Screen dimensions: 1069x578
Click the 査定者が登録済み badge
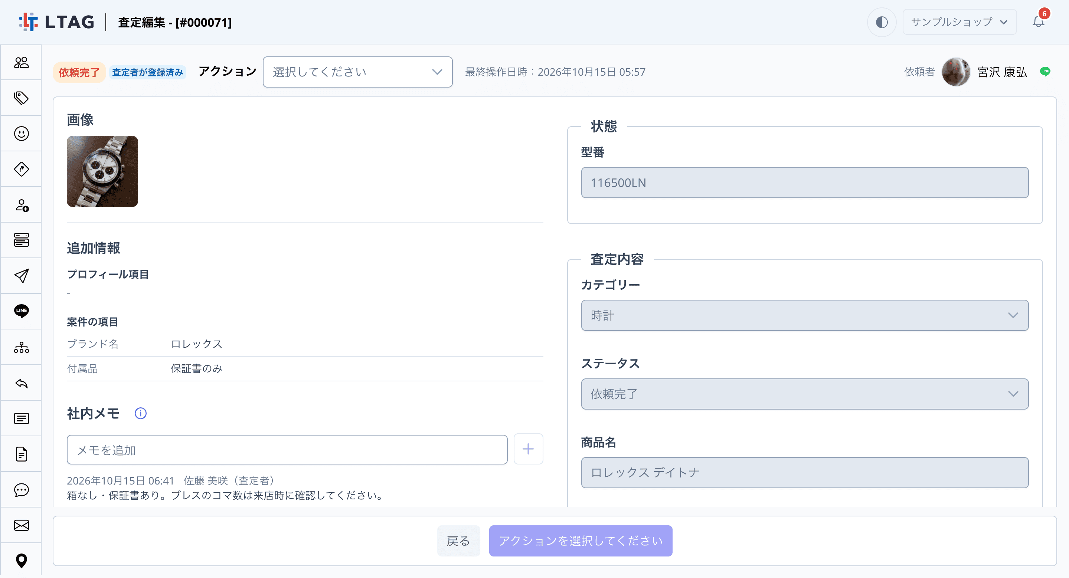pos(147,73)
